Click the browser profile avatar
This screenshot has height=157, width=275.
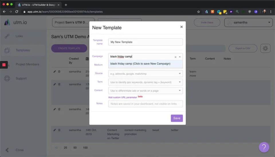tap(264, 12)
